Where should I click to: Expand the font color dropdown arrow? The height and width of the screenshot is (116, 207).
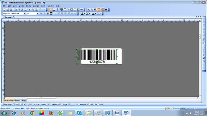click(84, 14)
